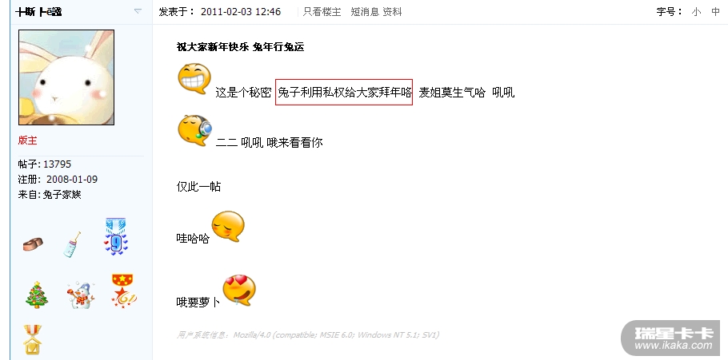
Task: Click the red star medal badge
Action: click(x=123, y=291)
